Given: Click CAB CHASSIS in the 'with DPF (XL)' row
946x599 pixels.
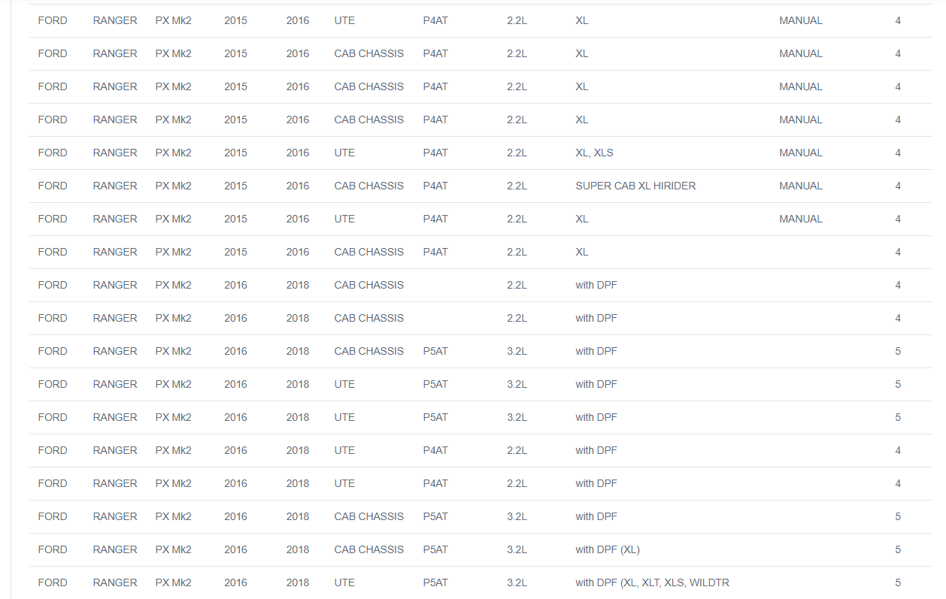Looking at the screenshot, I should 369,549.
